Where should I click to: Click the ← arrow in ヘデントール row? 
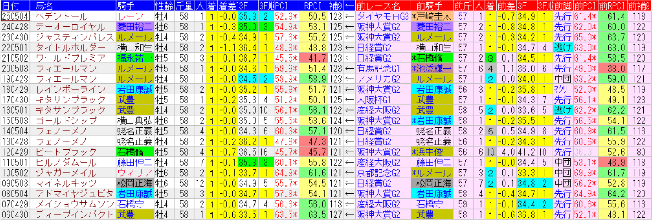(349, 16)
